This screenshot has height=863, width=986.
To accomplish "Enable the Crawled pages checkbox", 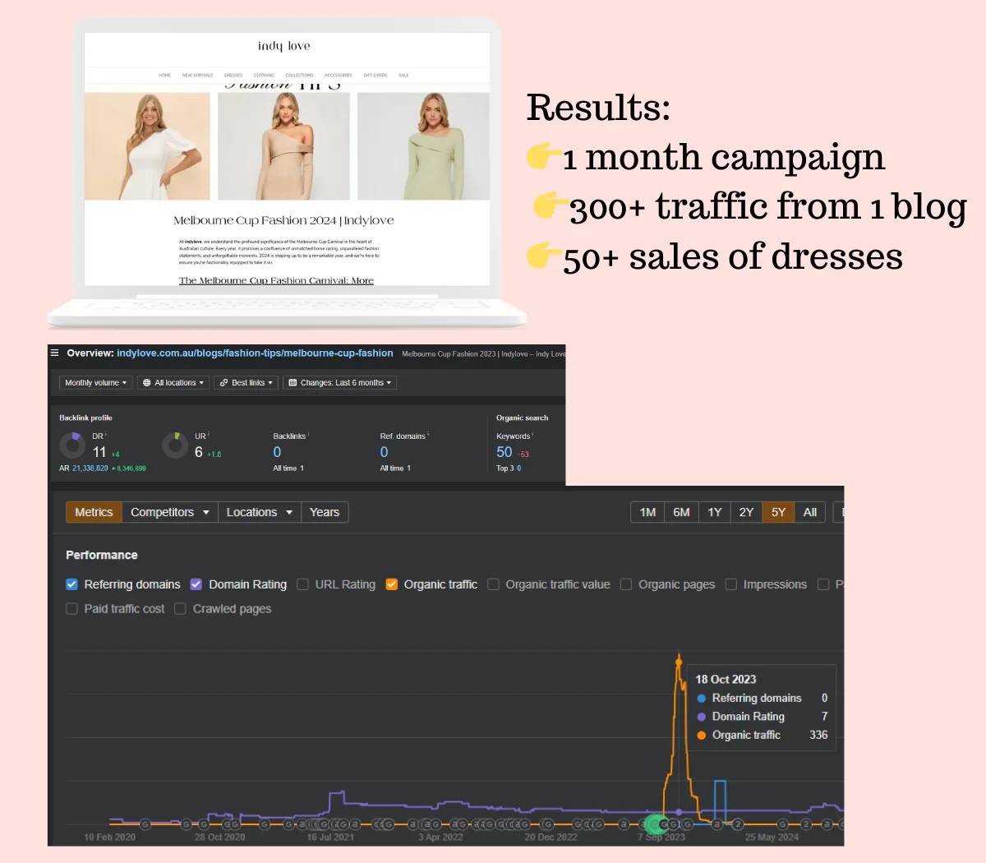I will click(180, 609).
